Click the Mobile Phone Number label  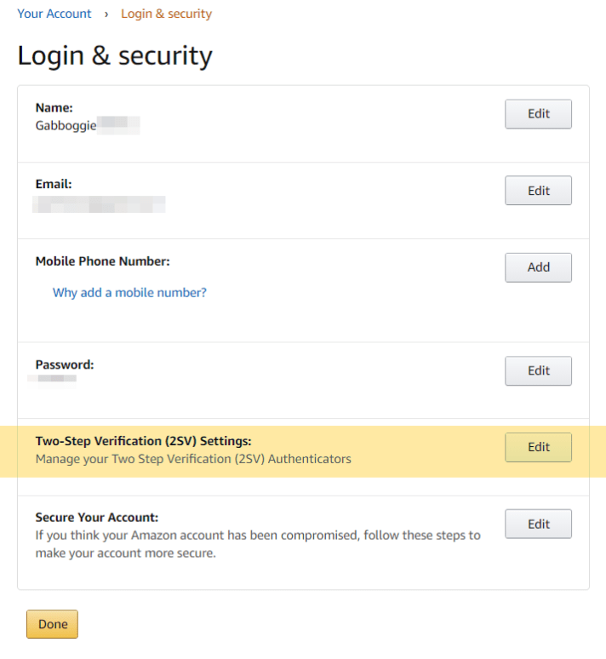point(102,261)
